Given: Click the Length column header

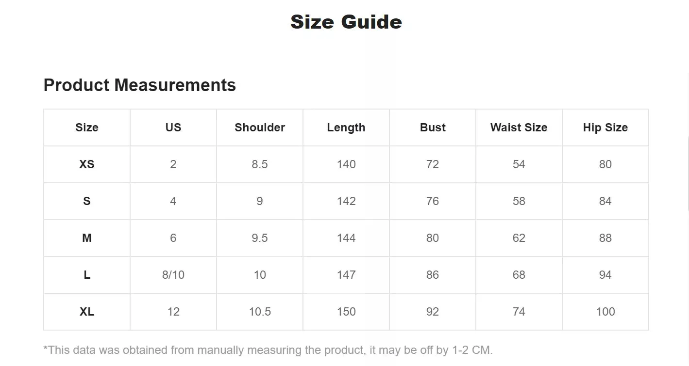Looking at the screenshot, I should (346, 127).
